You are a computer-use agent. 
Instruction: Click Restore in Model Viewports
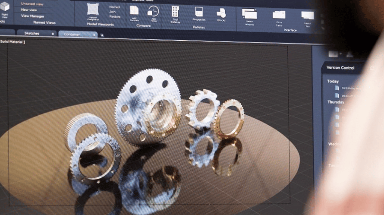tap(115, 16)
